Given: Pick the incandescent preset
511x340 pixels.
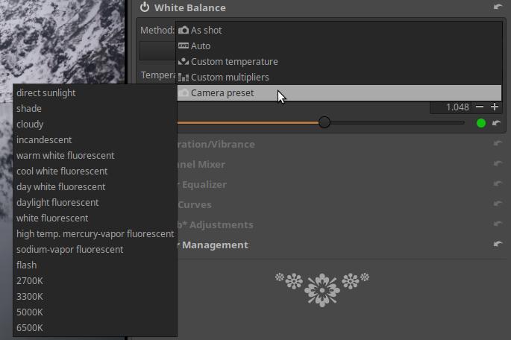Looking at the screenshot, I should [x=44, y=140].
